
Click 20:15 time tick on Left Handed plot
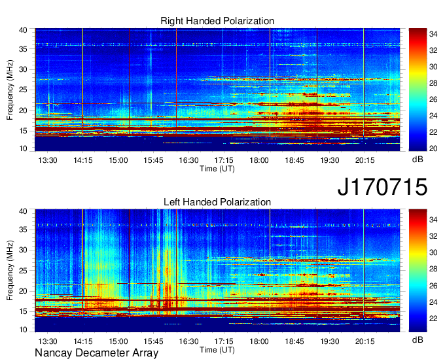coord(365,341)
